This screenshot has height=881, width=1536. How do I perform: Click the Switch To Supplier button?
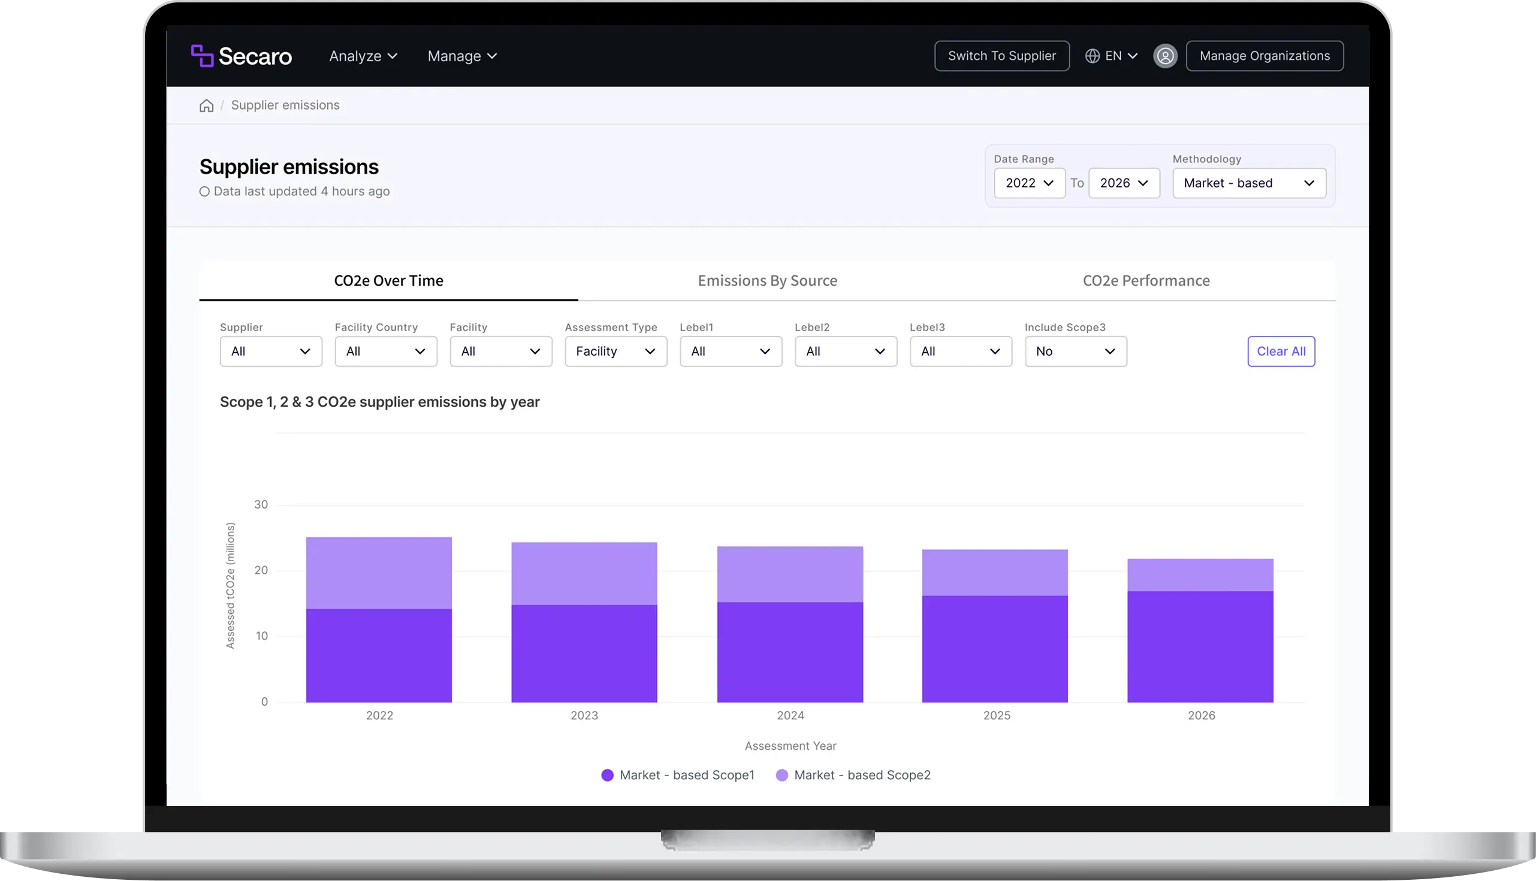1001,56
